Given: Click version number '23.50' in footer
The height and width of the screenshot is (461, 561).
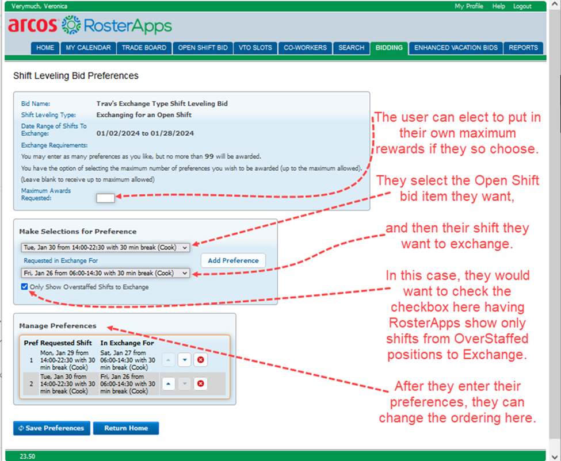Looking at the screenshot, I should (x=28, y=456).
